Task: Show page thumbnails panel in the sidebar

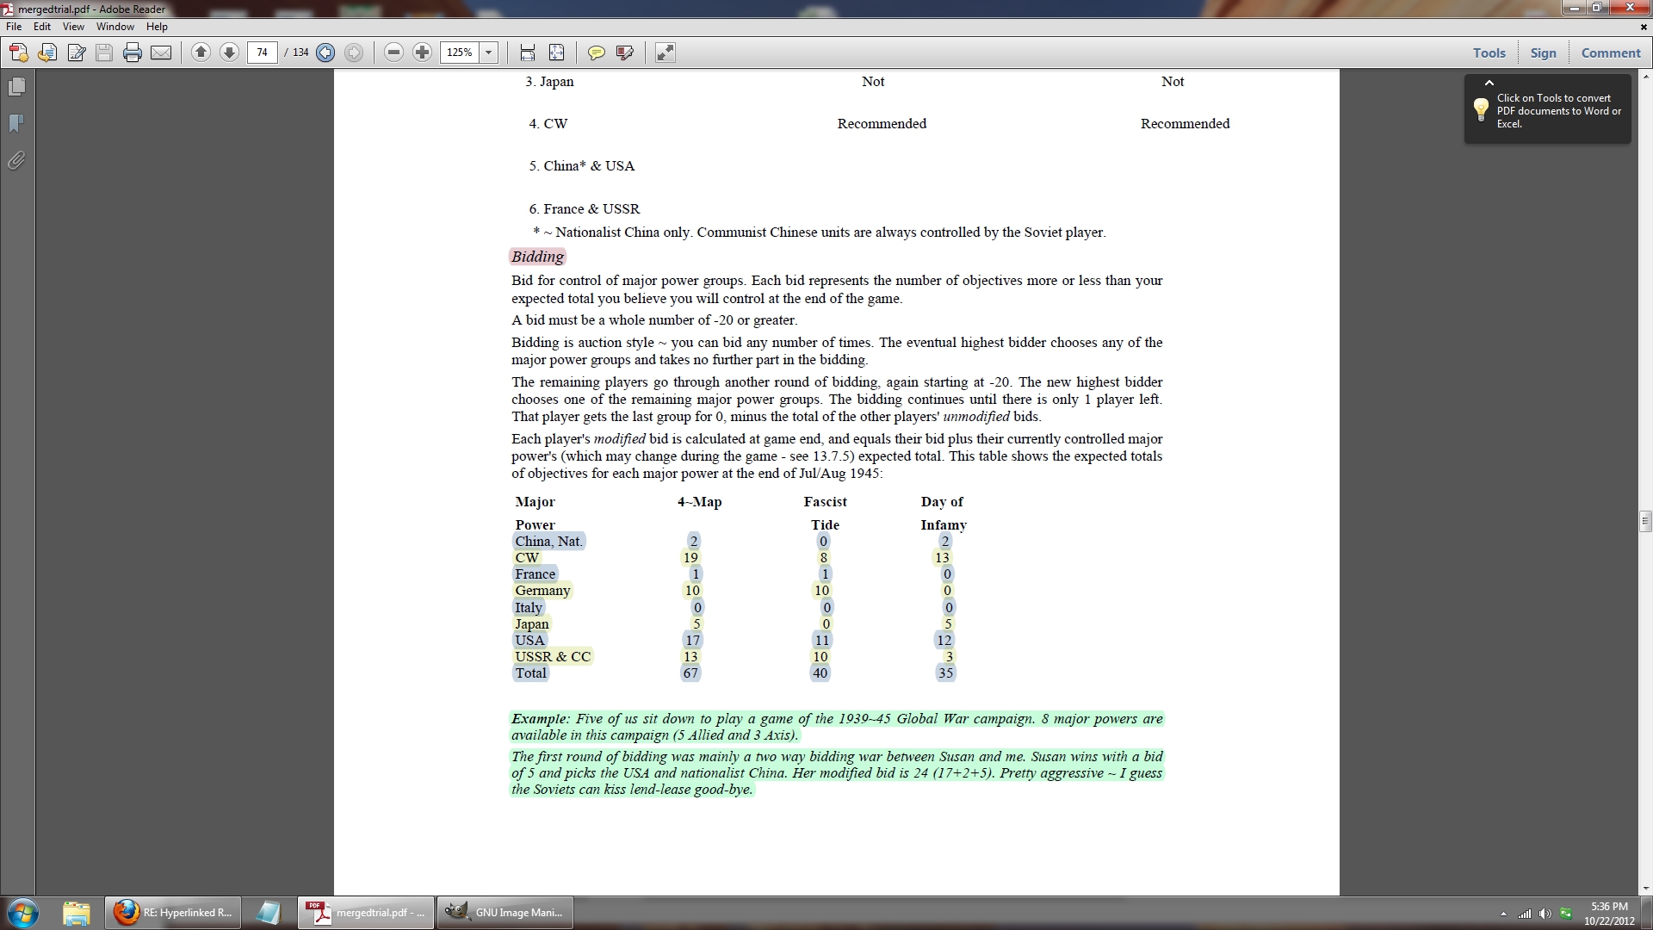Action: coord(16,87)
